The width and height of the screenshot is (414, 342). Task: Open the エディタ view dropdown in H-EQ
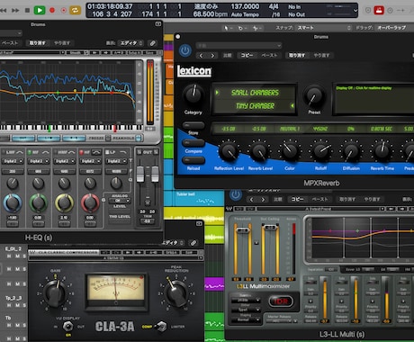click(131, 43)
